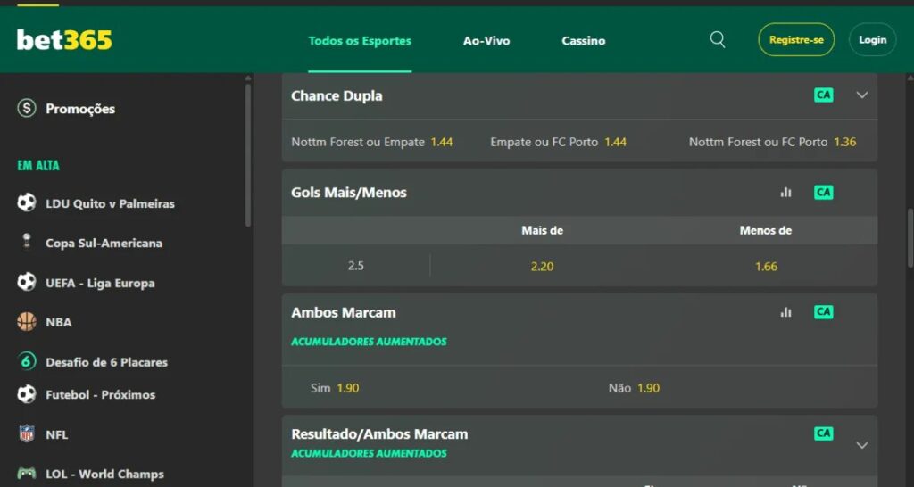Click the Desafio de 6 Placares icon
The height and width of the screenshot is (487, 914).
27,361
